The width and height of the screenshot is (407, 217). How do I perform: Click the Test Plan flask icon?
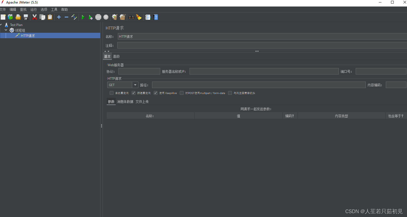coord(7,25)
